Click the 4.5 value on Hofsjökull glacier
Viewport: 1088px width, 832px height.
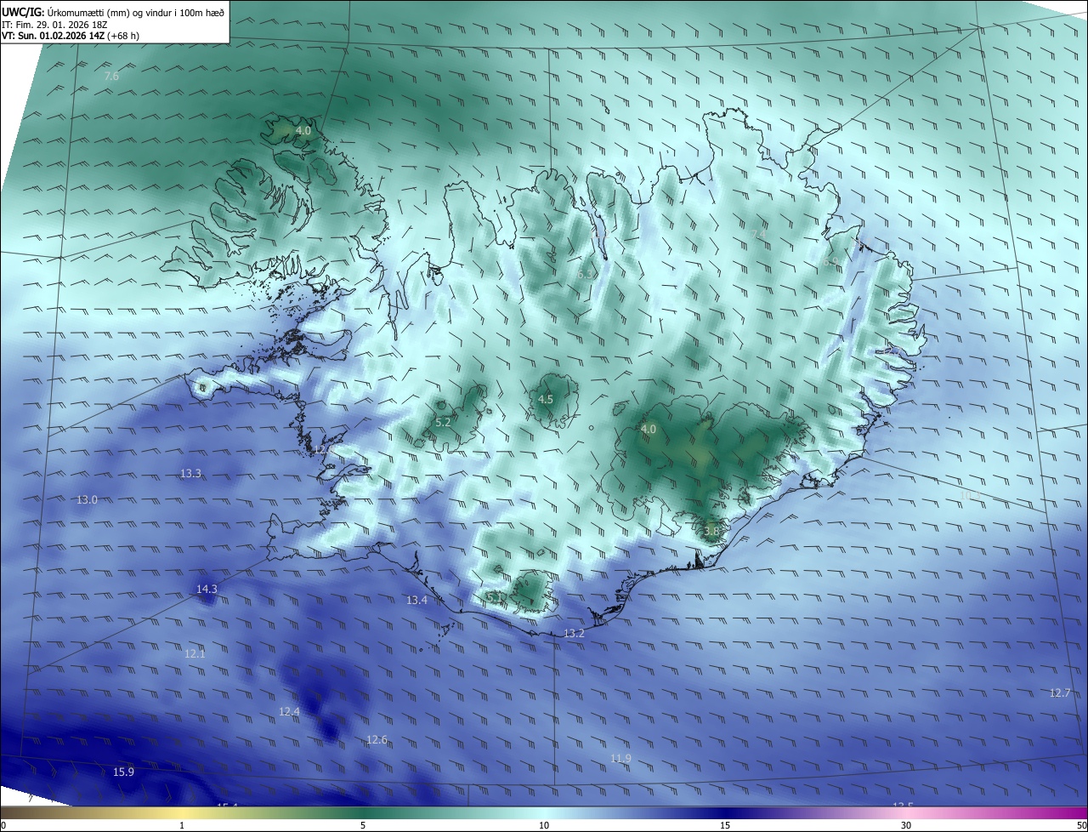[546, 400]
